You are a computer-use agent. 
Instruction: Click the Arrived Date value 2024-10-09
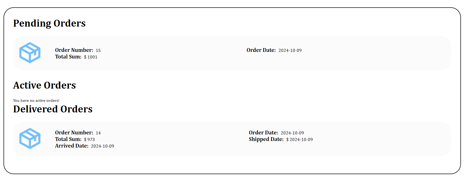[x=103, y=146]
